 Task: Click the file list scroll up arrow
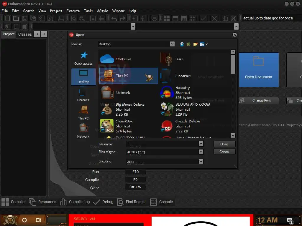pos(233,52)
